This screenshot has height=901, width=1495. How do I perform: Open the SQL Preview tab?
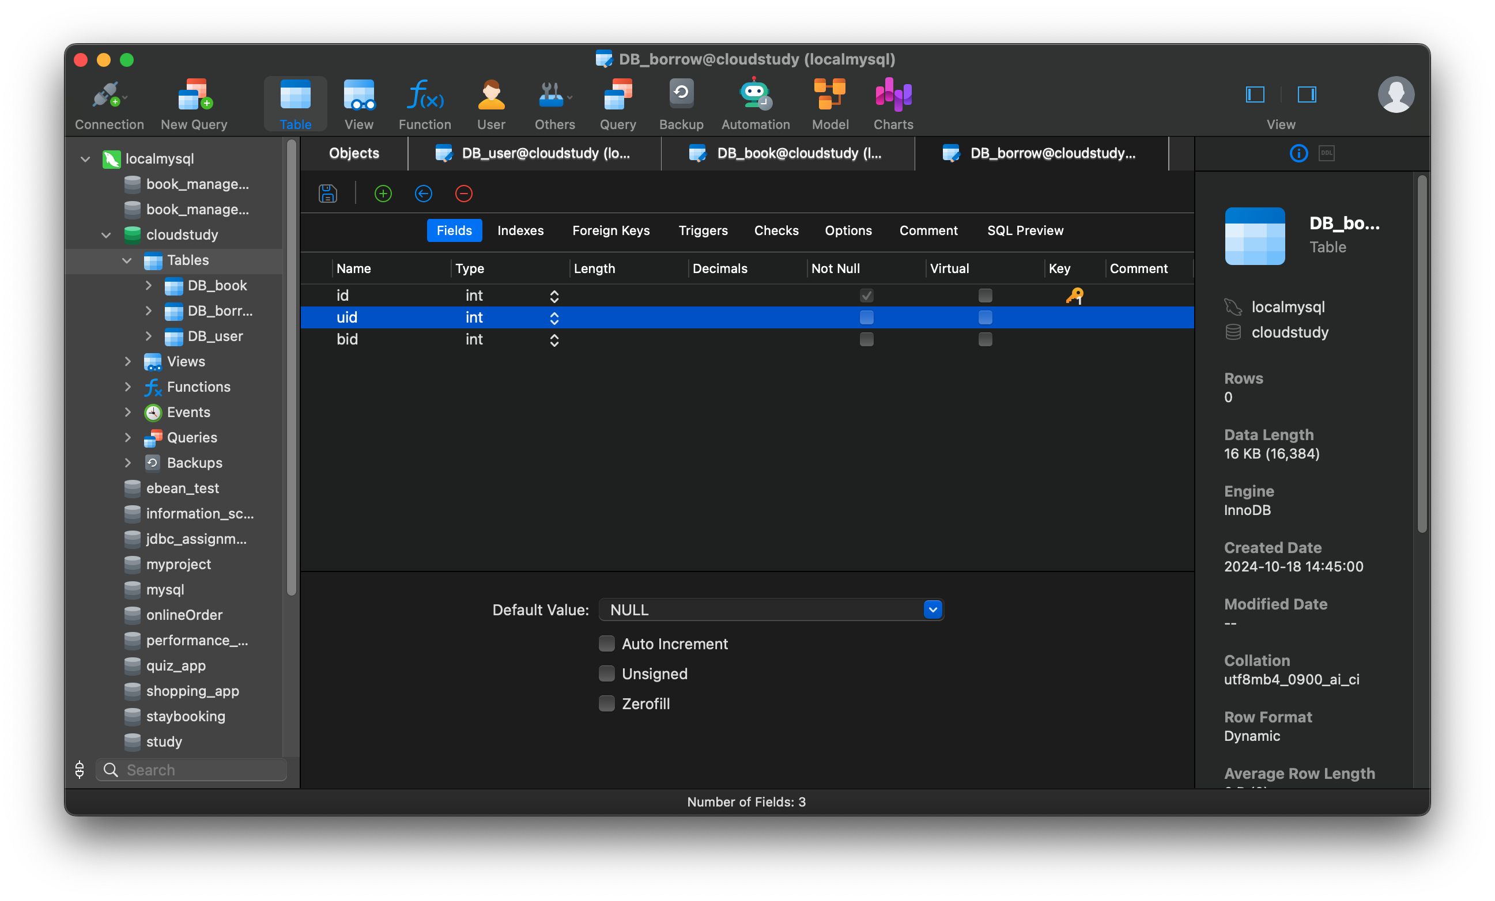(1025, 231)
